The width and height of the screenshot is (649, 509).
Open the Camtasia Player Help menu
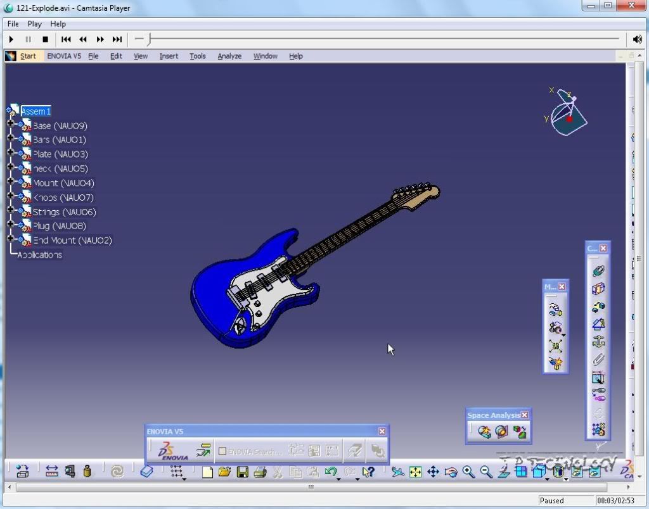58,24
